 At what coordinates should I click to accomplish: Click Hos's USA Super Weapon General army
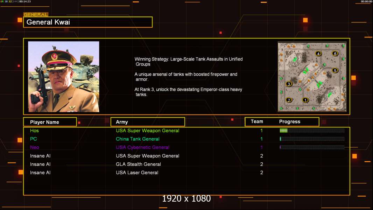click(x=148, y=131)
